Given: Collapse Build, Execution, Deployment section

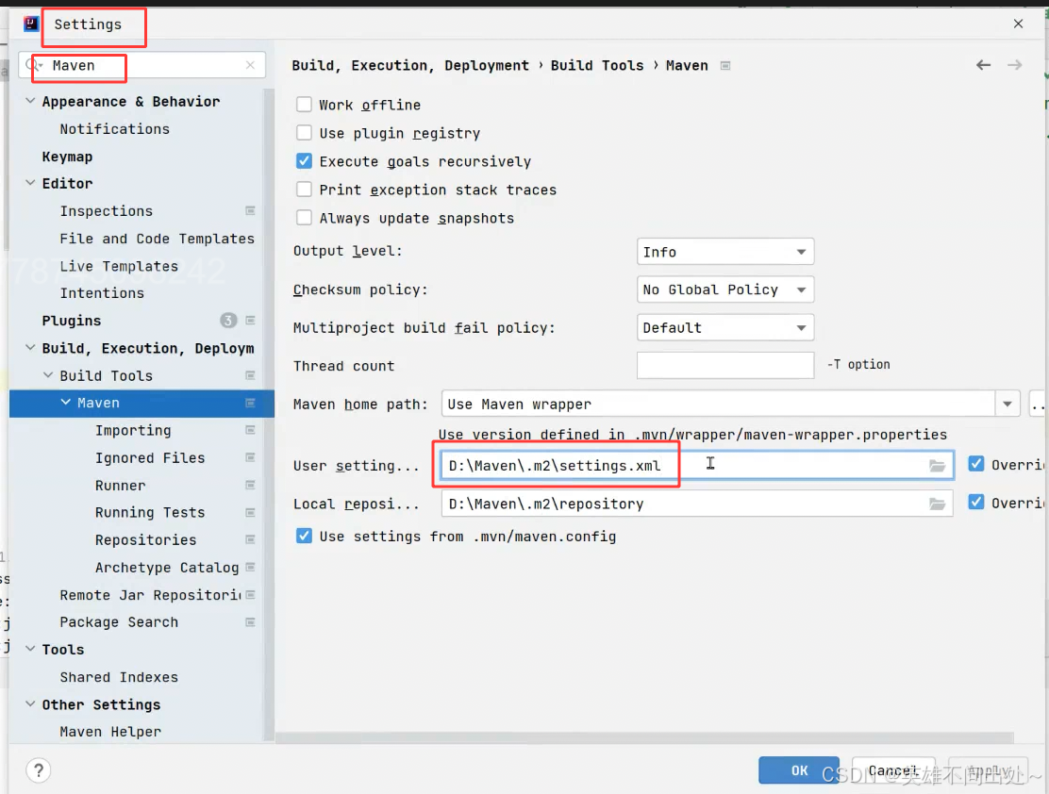Looking at the screenshot, I should click(x=30, y=348).
